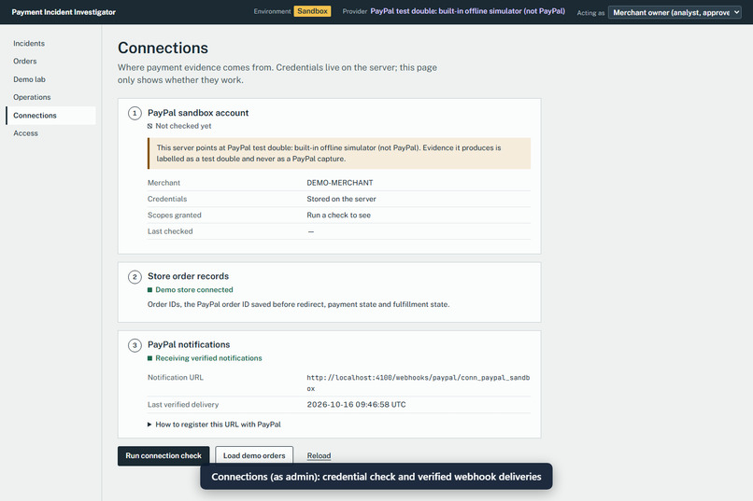Click the Scopes granted label
753x501 pixels.
pyautogui.click(x=175, y=216)
